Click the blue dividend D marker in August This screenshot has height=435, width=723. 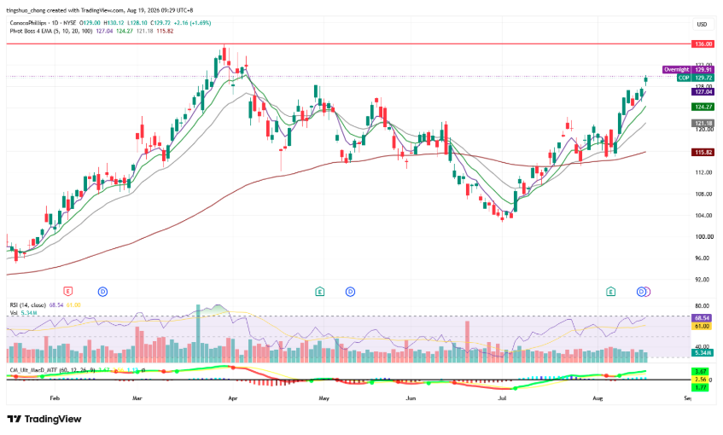(641, 291)
